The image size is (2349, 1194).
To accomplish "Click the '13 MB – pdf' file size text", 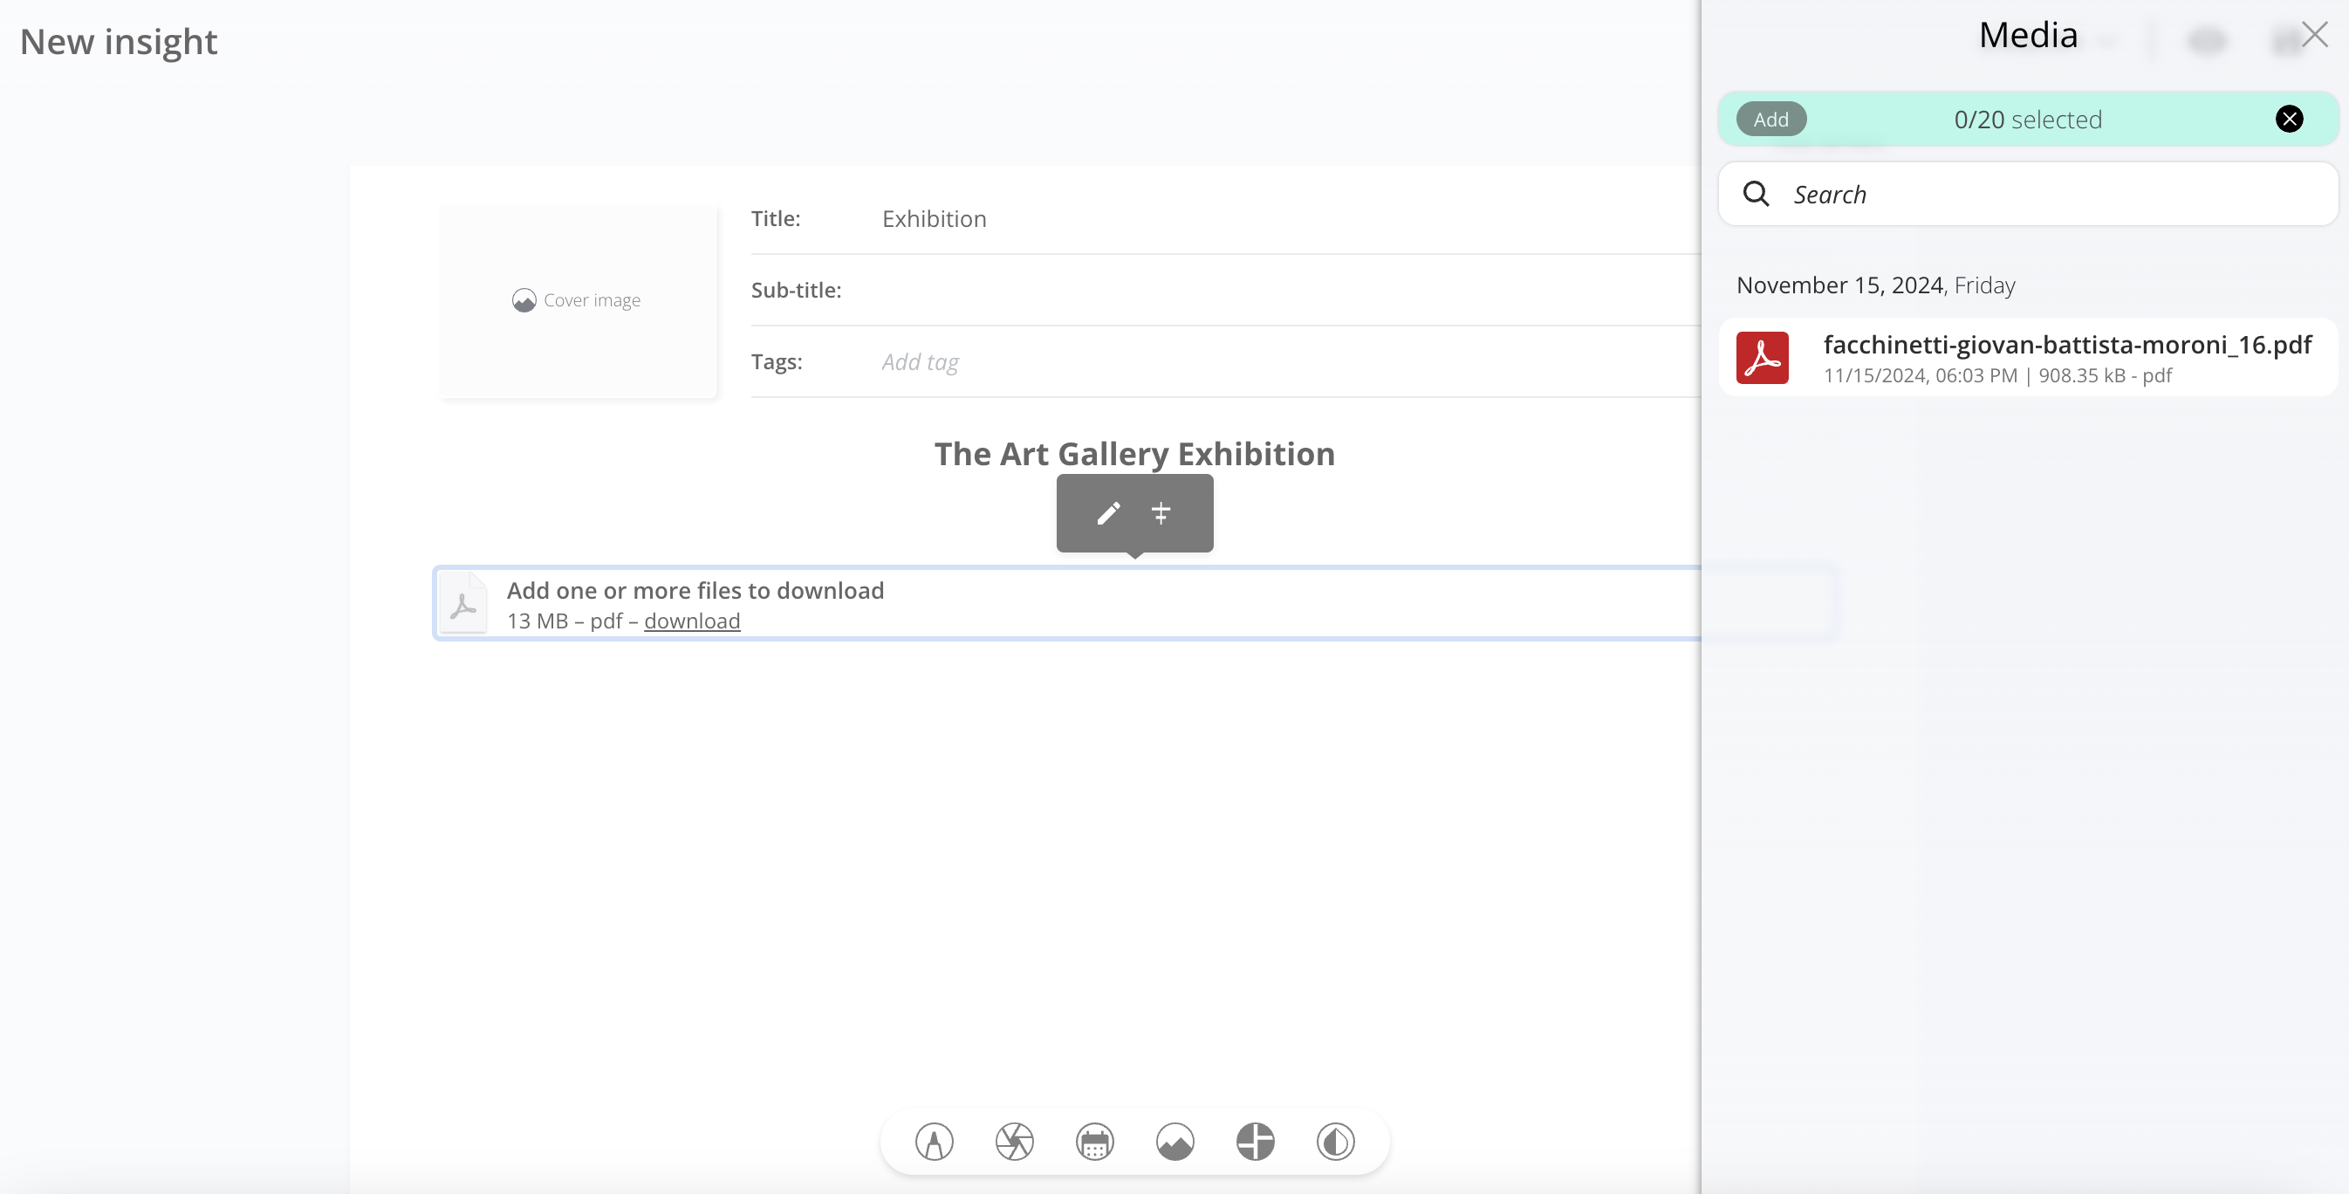I will (565, 621).
